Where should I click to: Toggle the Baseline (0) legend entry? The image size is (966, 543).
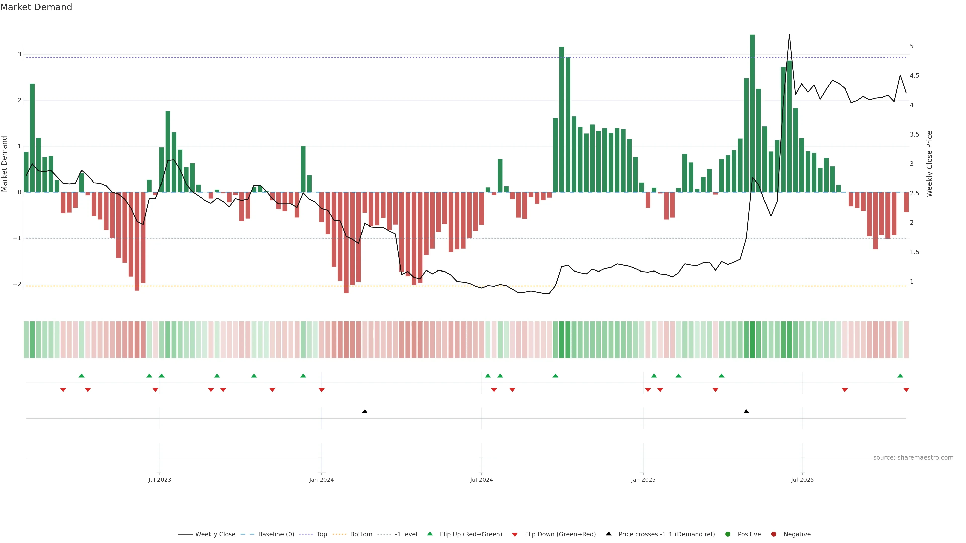(x=276, y=534)
